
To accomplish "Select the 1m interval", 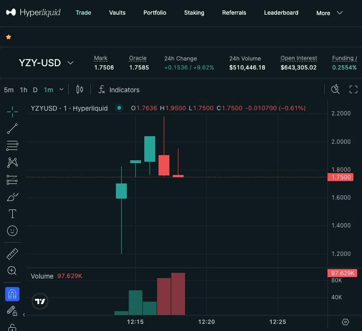I will (48, 90).
